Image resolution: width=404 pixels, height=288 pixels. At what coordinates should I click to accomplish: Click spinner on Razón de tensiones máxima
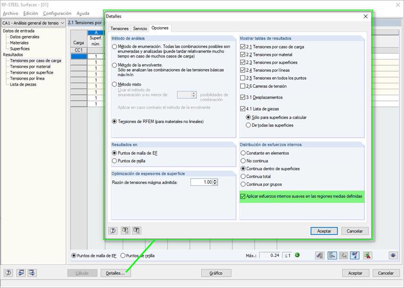tap(215, 182)
